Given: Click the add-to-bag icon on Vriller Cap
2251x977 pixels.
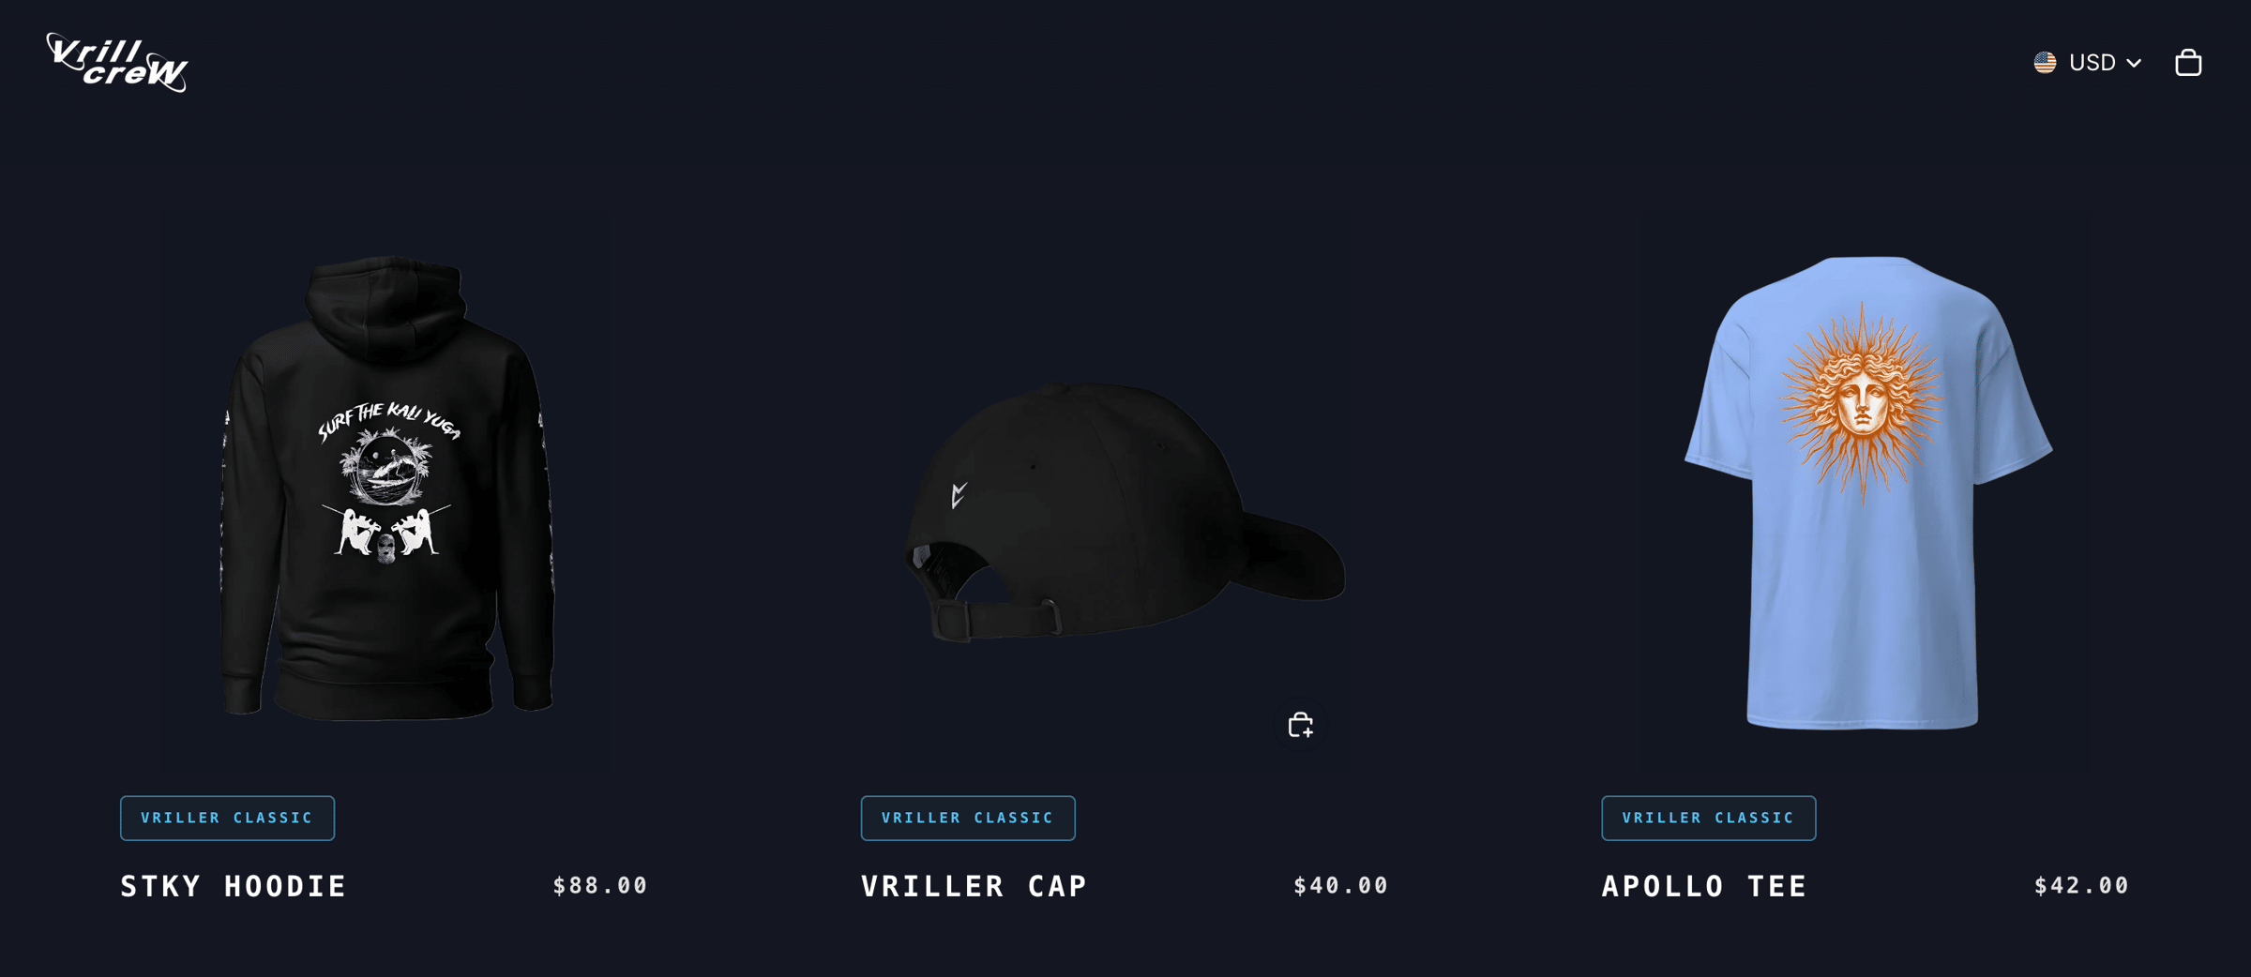Looking at the screenshot, I should (x=1300, y=725).
